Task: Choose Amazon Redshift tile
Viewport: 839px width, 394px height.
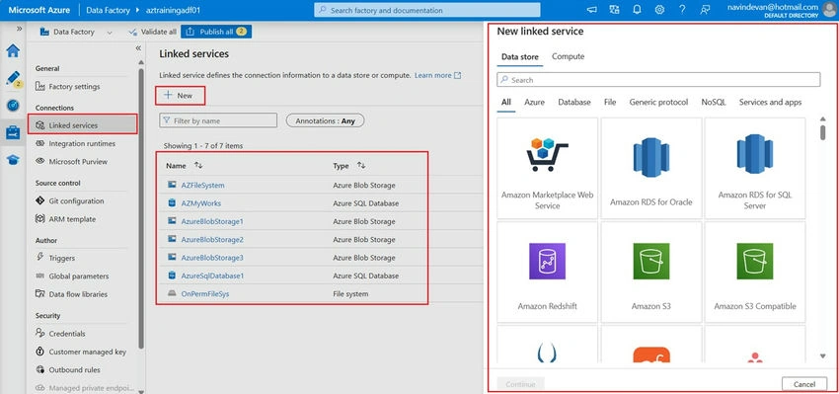Action: pyautogui.click(x=548, y=272)
